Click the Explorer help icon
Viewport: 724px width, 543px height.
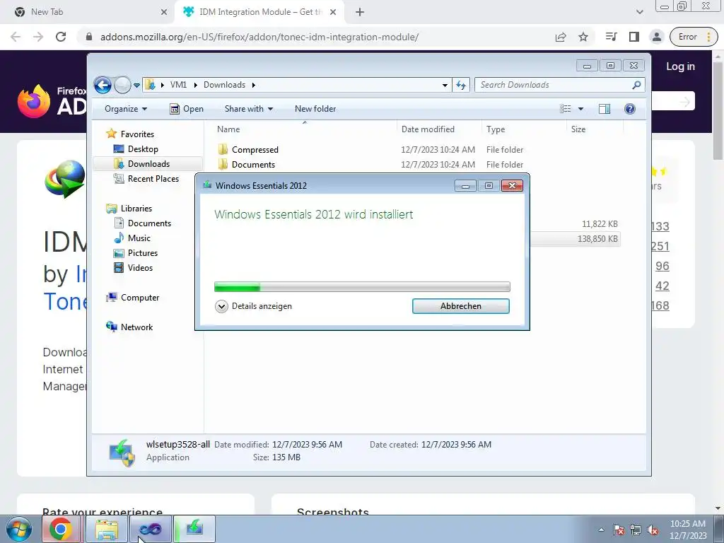[x=630, y=109]
